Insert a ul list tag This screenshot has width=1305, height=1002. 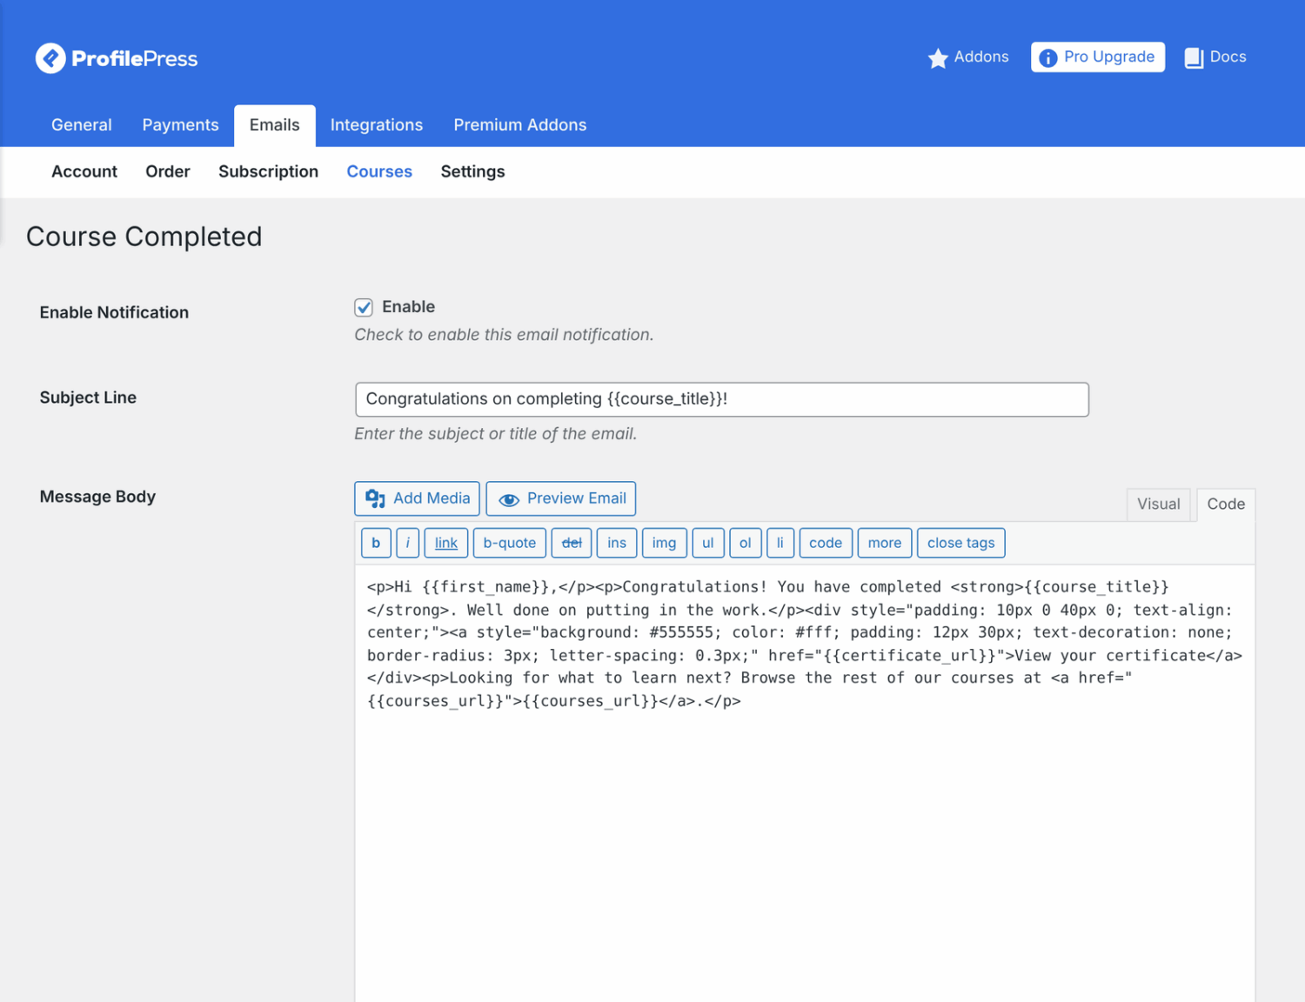707,543
